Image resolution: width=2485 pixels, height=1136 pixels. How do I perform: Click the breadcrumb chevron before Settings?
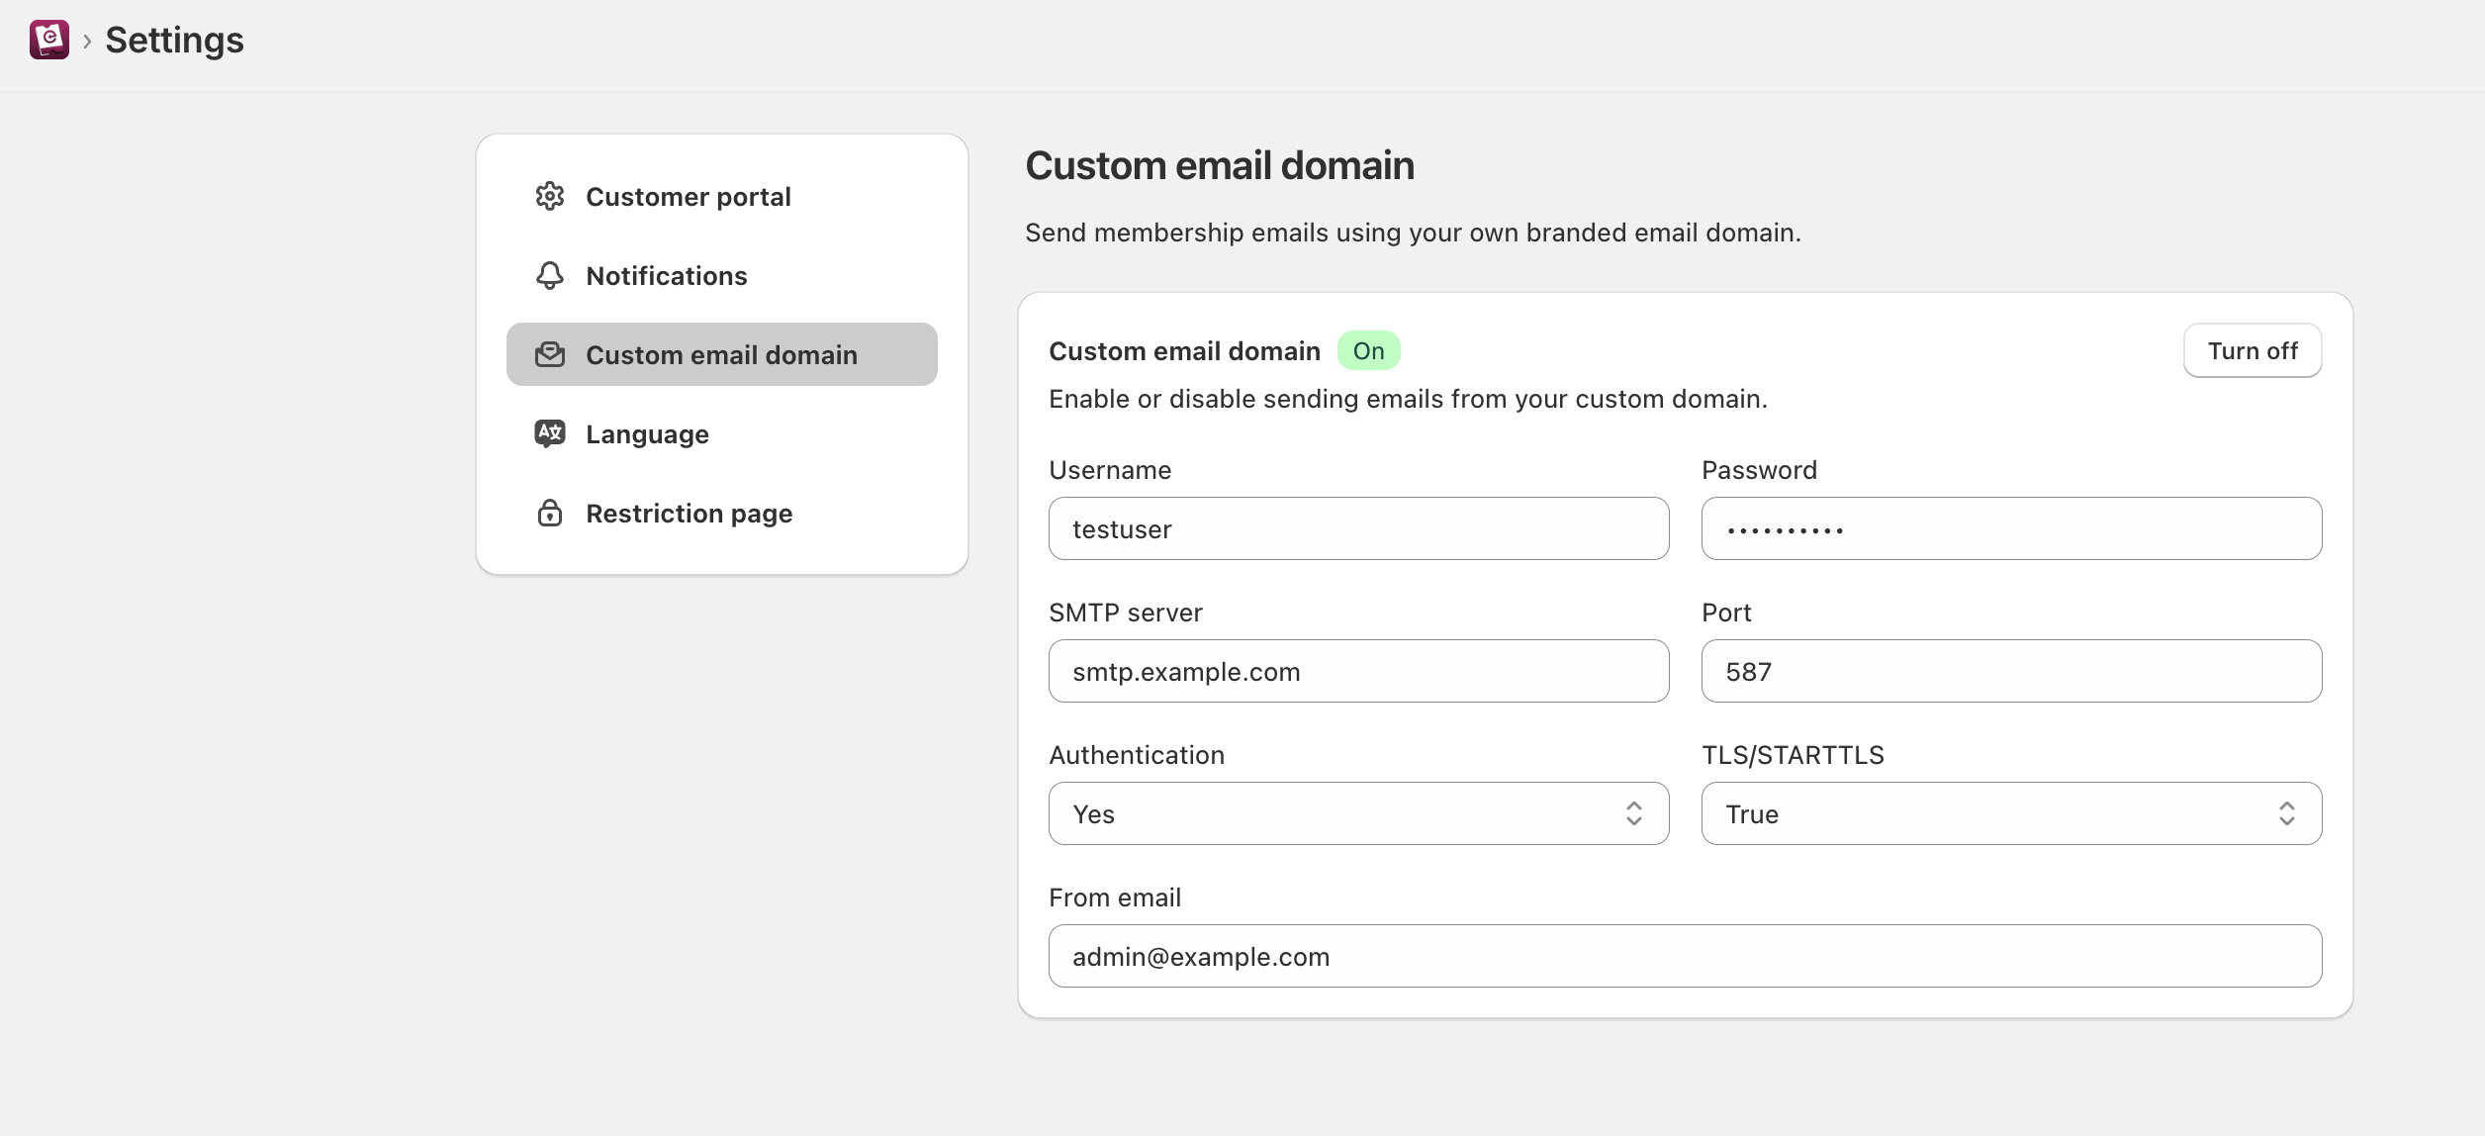87,41
